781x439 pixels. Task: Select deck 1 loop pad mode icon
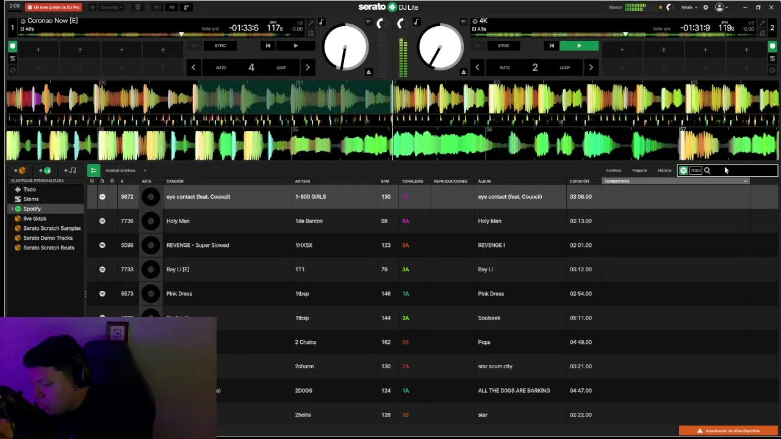pos(12,70)
